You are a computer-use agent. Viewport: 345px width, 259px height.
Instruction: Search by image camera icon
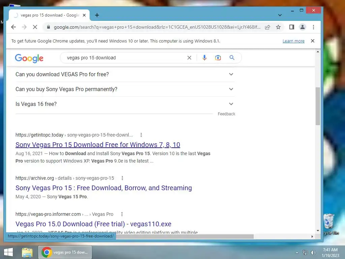click(x=218, y=58)
